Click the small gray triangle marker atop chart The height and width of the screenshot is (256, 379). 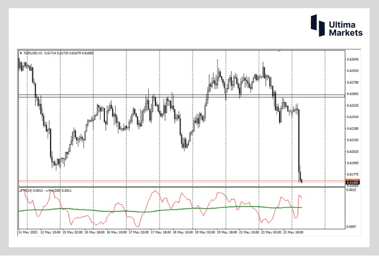tap(280, 51)
